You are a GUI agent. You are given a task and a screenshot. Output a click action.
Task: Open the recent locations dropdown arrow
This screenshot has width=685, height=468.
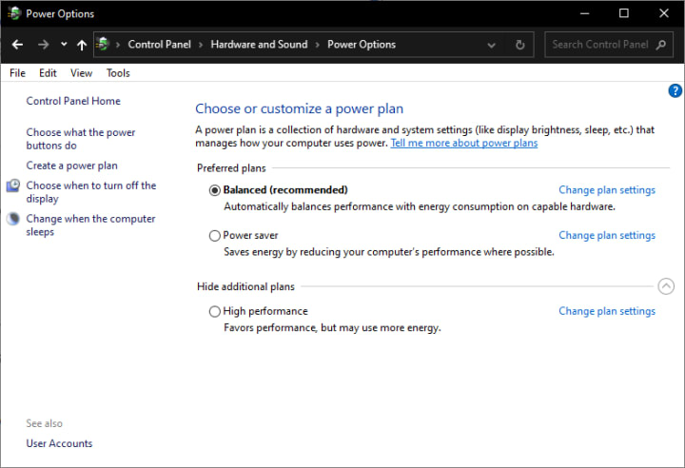pos(64,45)
